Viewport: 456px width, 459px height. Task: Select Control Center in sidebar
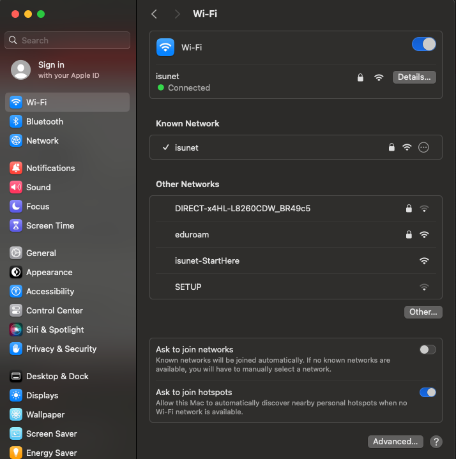tap(67, 311)
